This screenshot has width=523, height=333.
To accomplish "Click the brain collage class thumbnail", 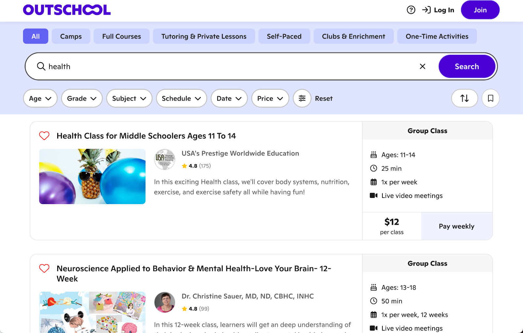I will [92, 312].
